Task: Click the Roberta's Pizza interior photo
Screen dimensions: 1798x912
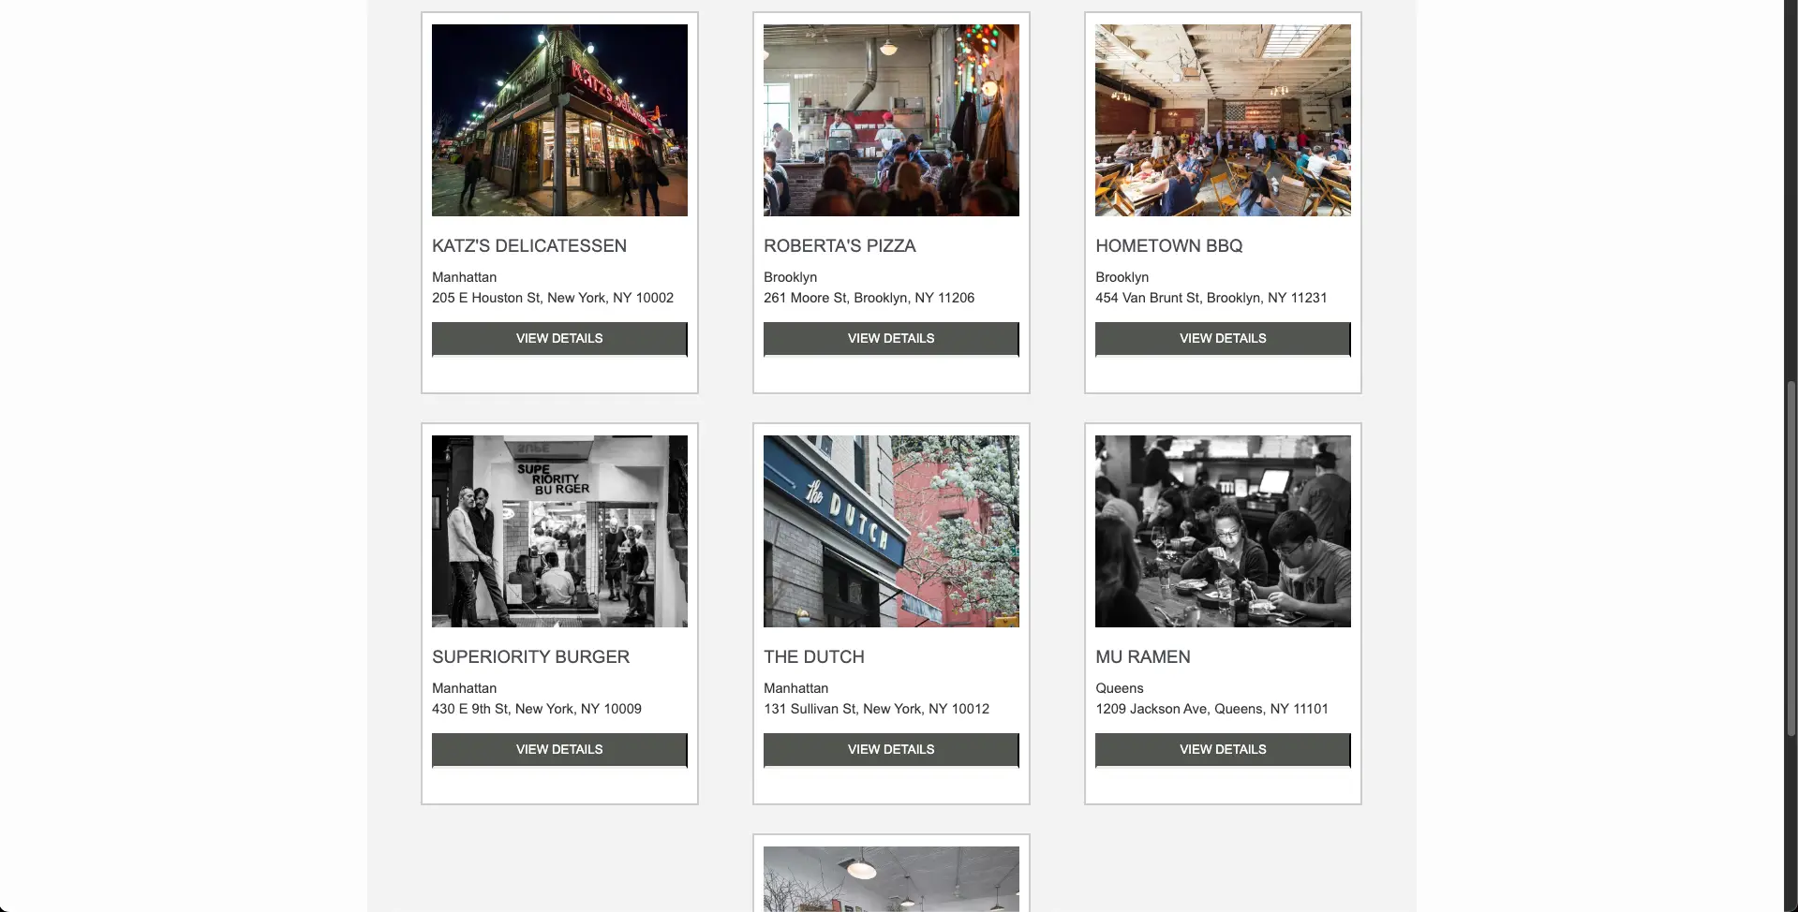Action: click(x=891, y=120)
